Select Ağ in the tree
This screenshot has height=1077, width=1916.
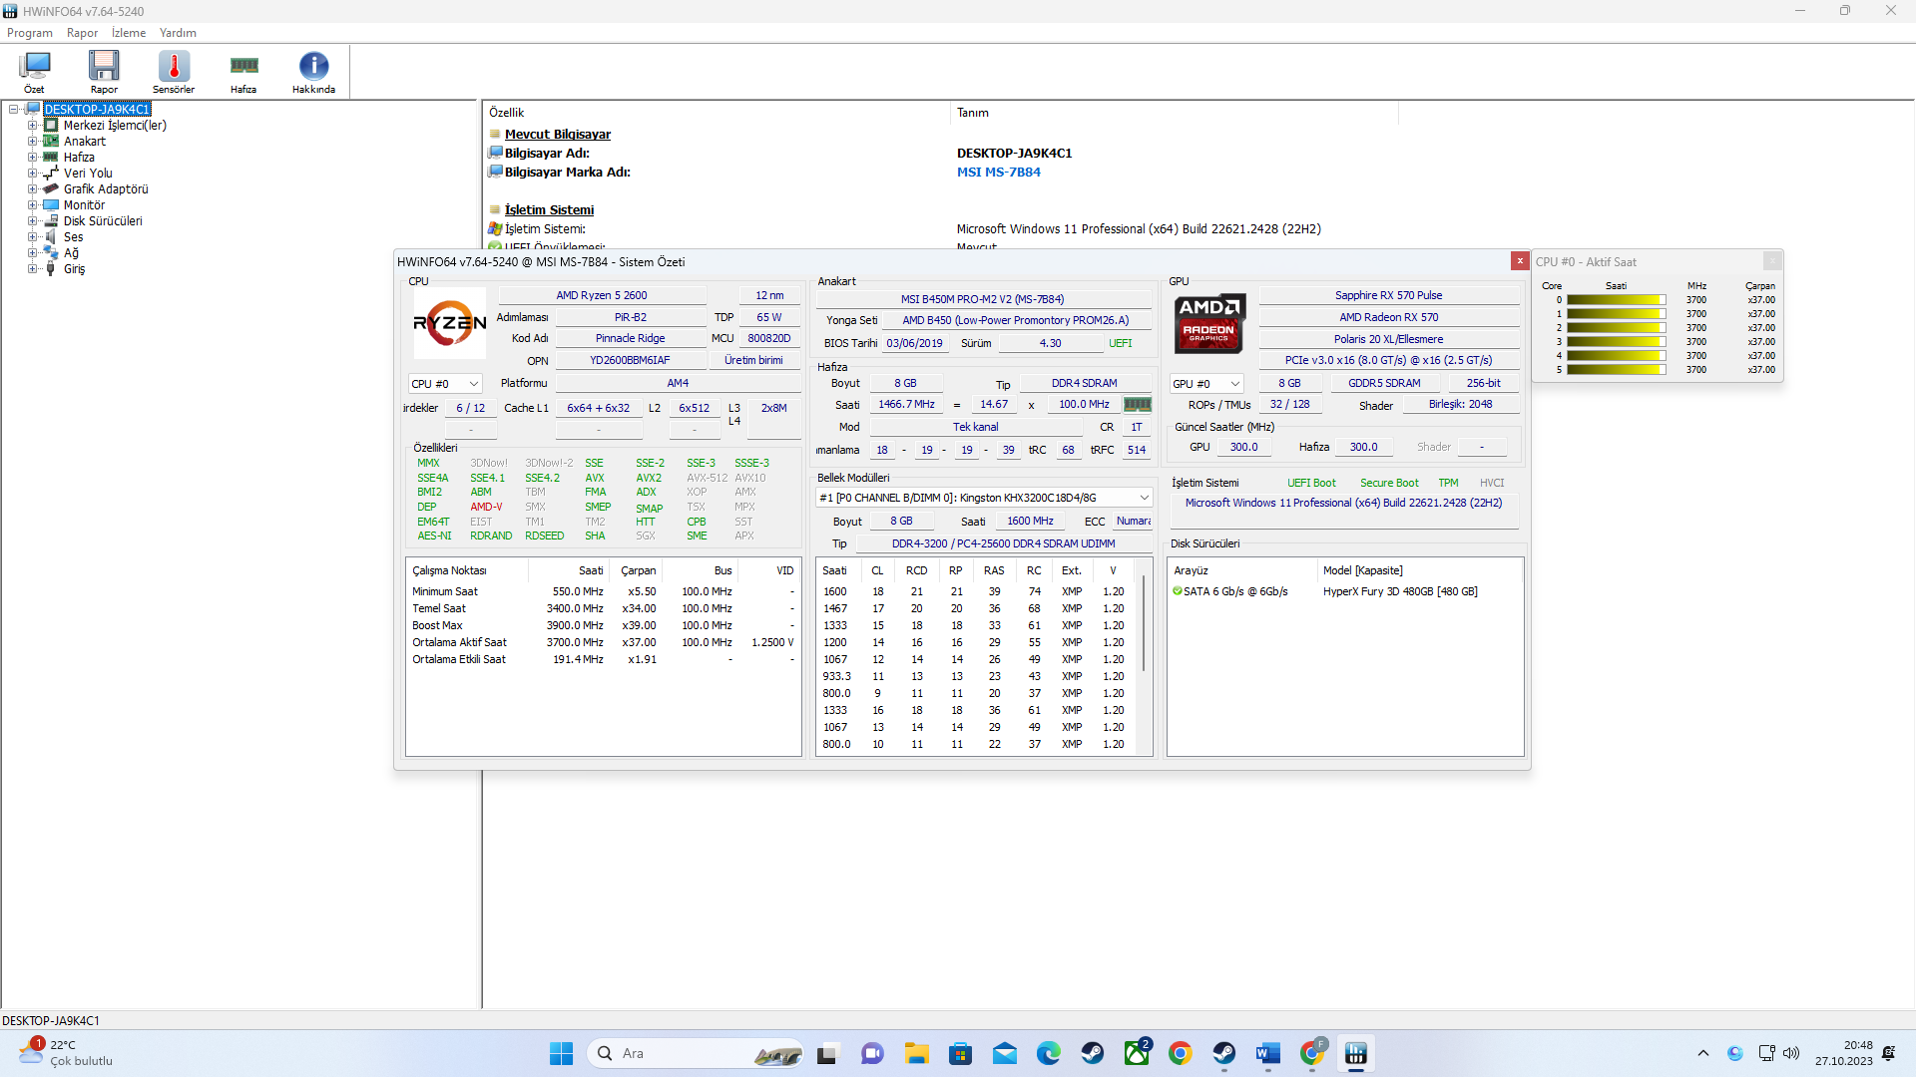pos(71,253)
